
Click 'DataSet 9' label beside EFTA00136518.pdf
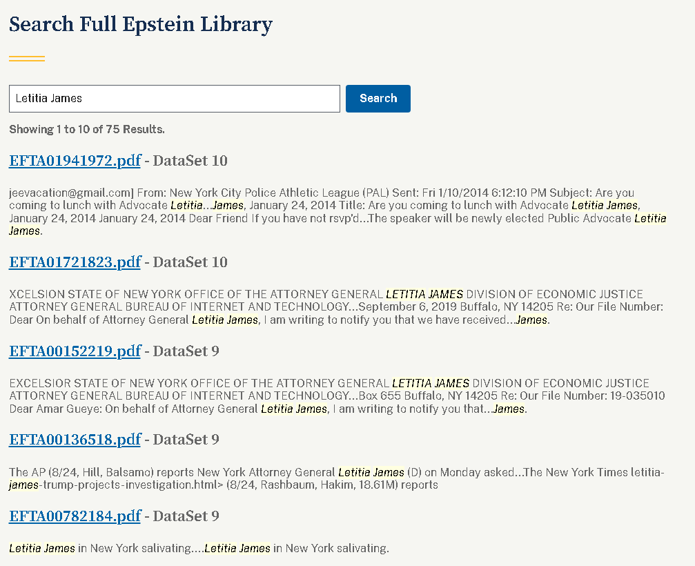pyautogui.click(x=186, y=439)
